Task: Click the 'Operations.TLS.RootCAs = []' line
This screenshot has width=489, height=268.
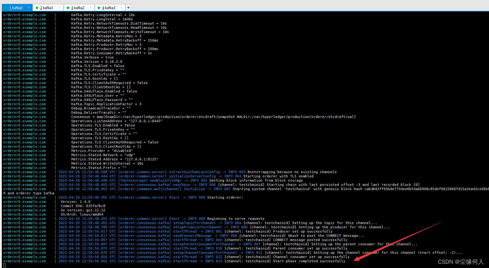Action: point(100,138)
